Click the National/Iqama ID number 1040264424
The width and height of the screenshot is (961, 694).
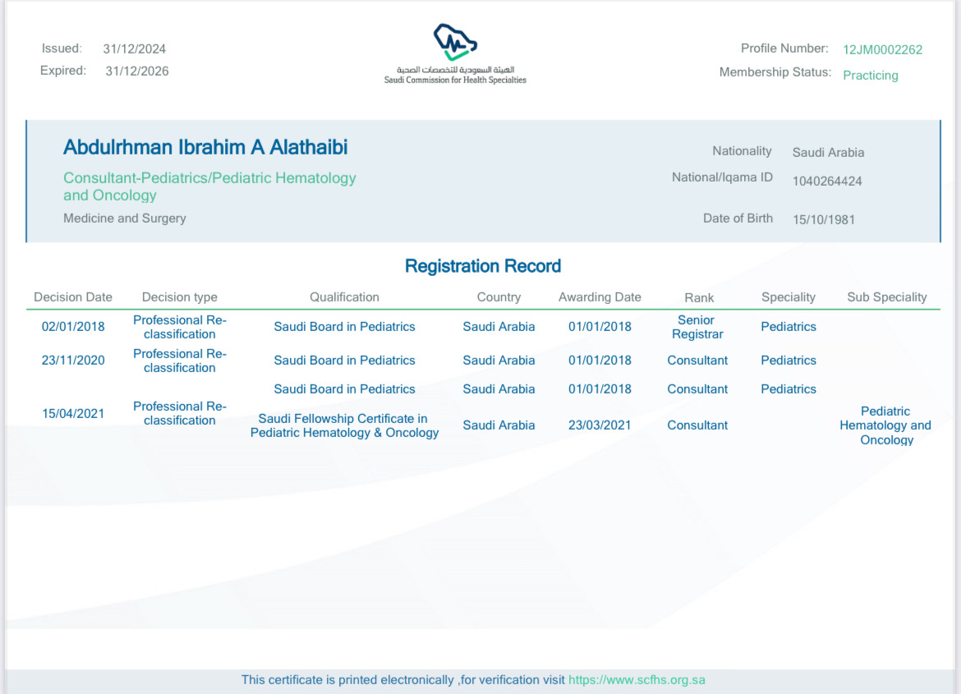tap(827, 182)
